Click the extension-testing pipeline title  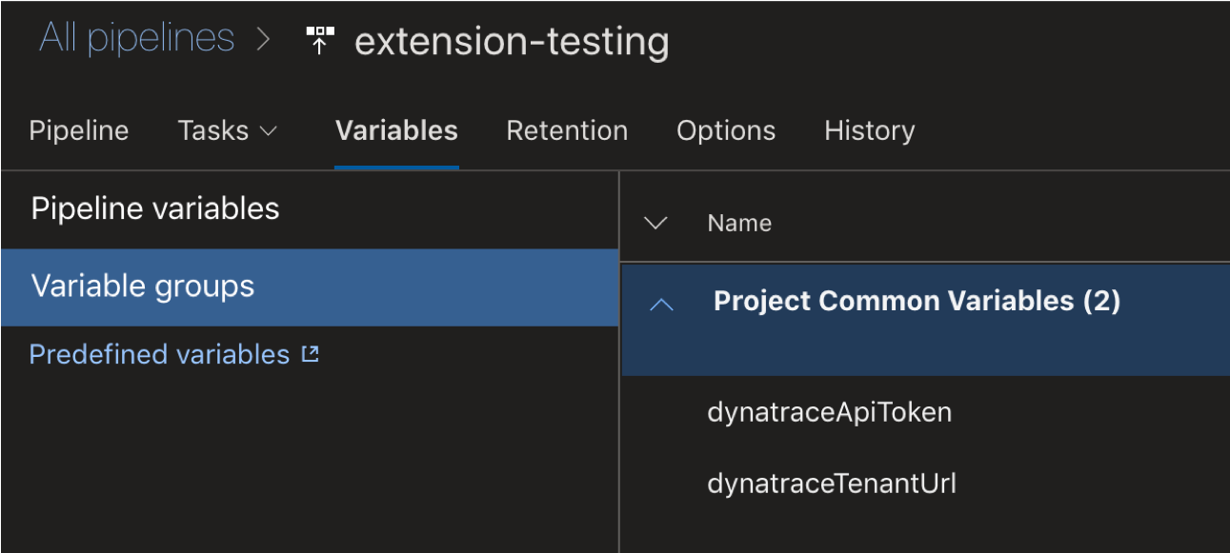click(x=512, y=42)
